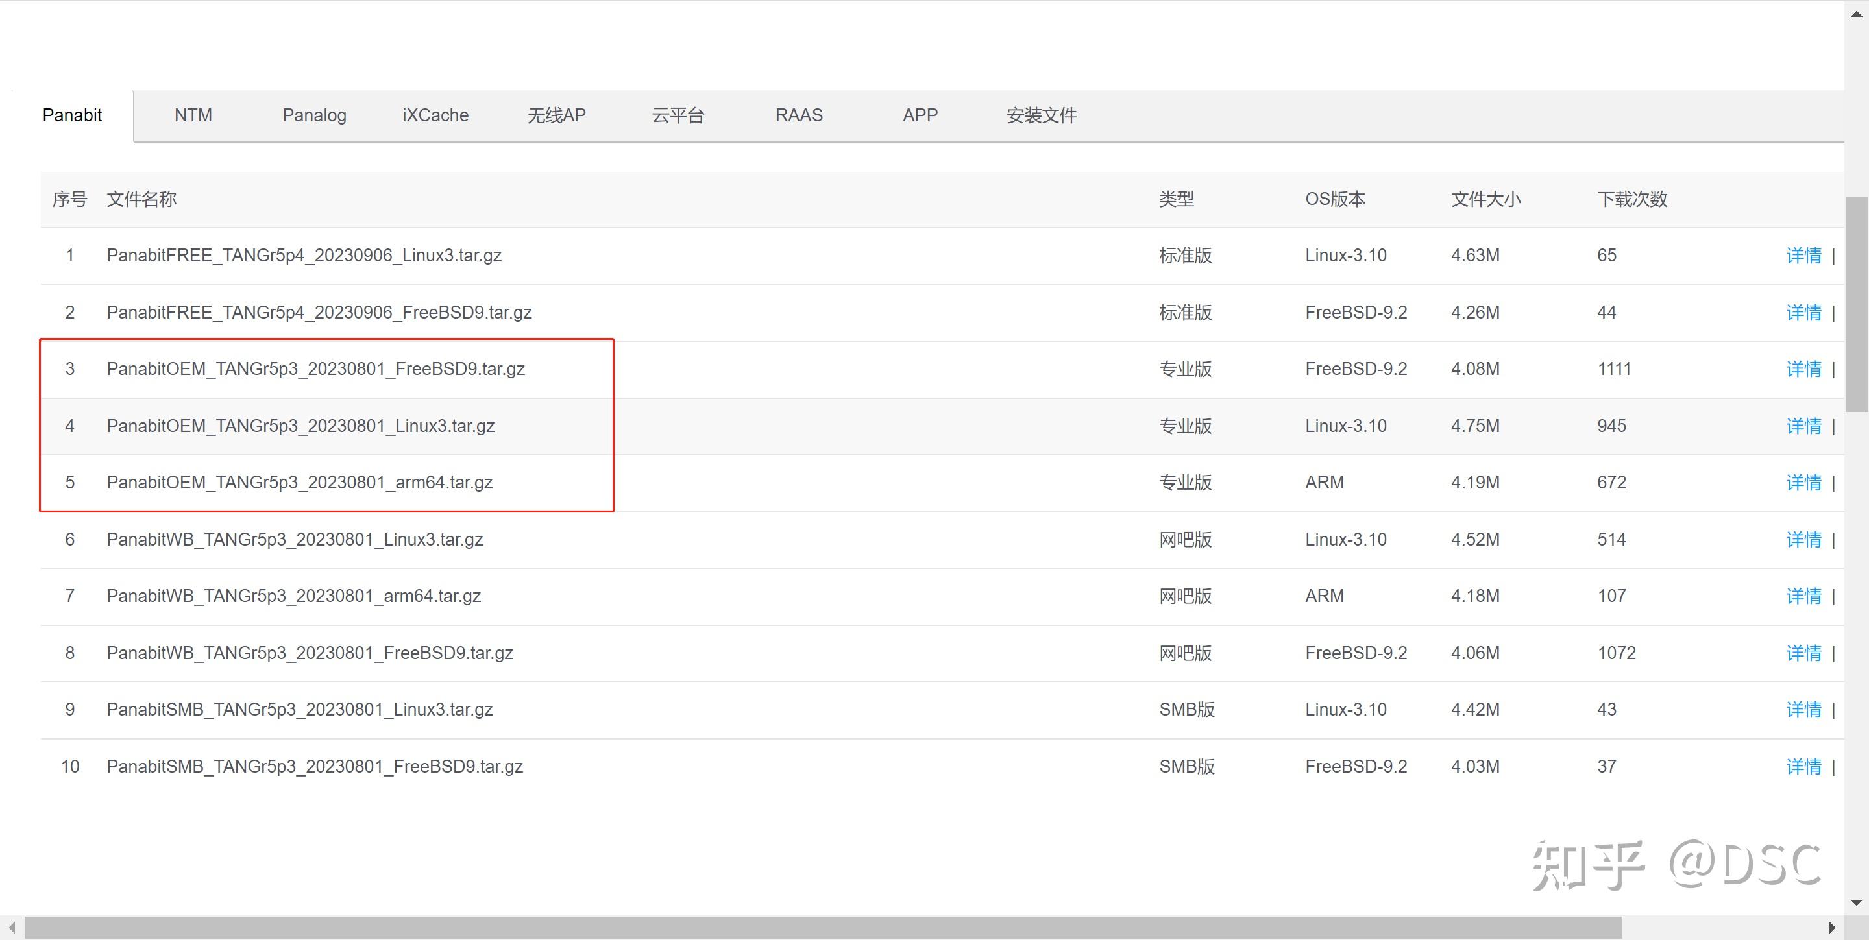Click 详情 link for PanabitFREE Linux3 file
The width and height of the screenshot is (1869, 940).
coord(1803,256)
